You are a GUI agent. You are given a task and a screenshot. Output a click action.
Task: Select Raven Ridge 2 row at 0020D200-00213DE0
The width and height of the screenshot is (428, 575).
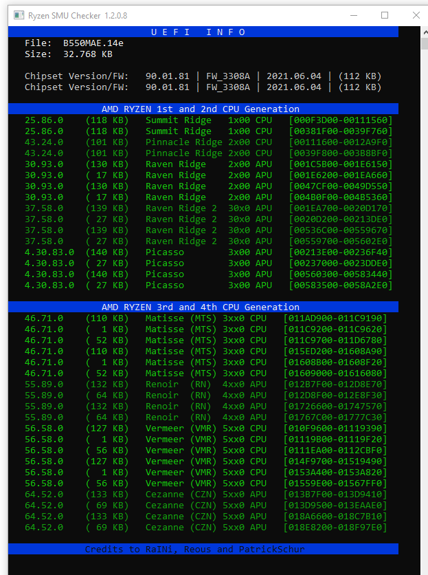click(208, 219)
